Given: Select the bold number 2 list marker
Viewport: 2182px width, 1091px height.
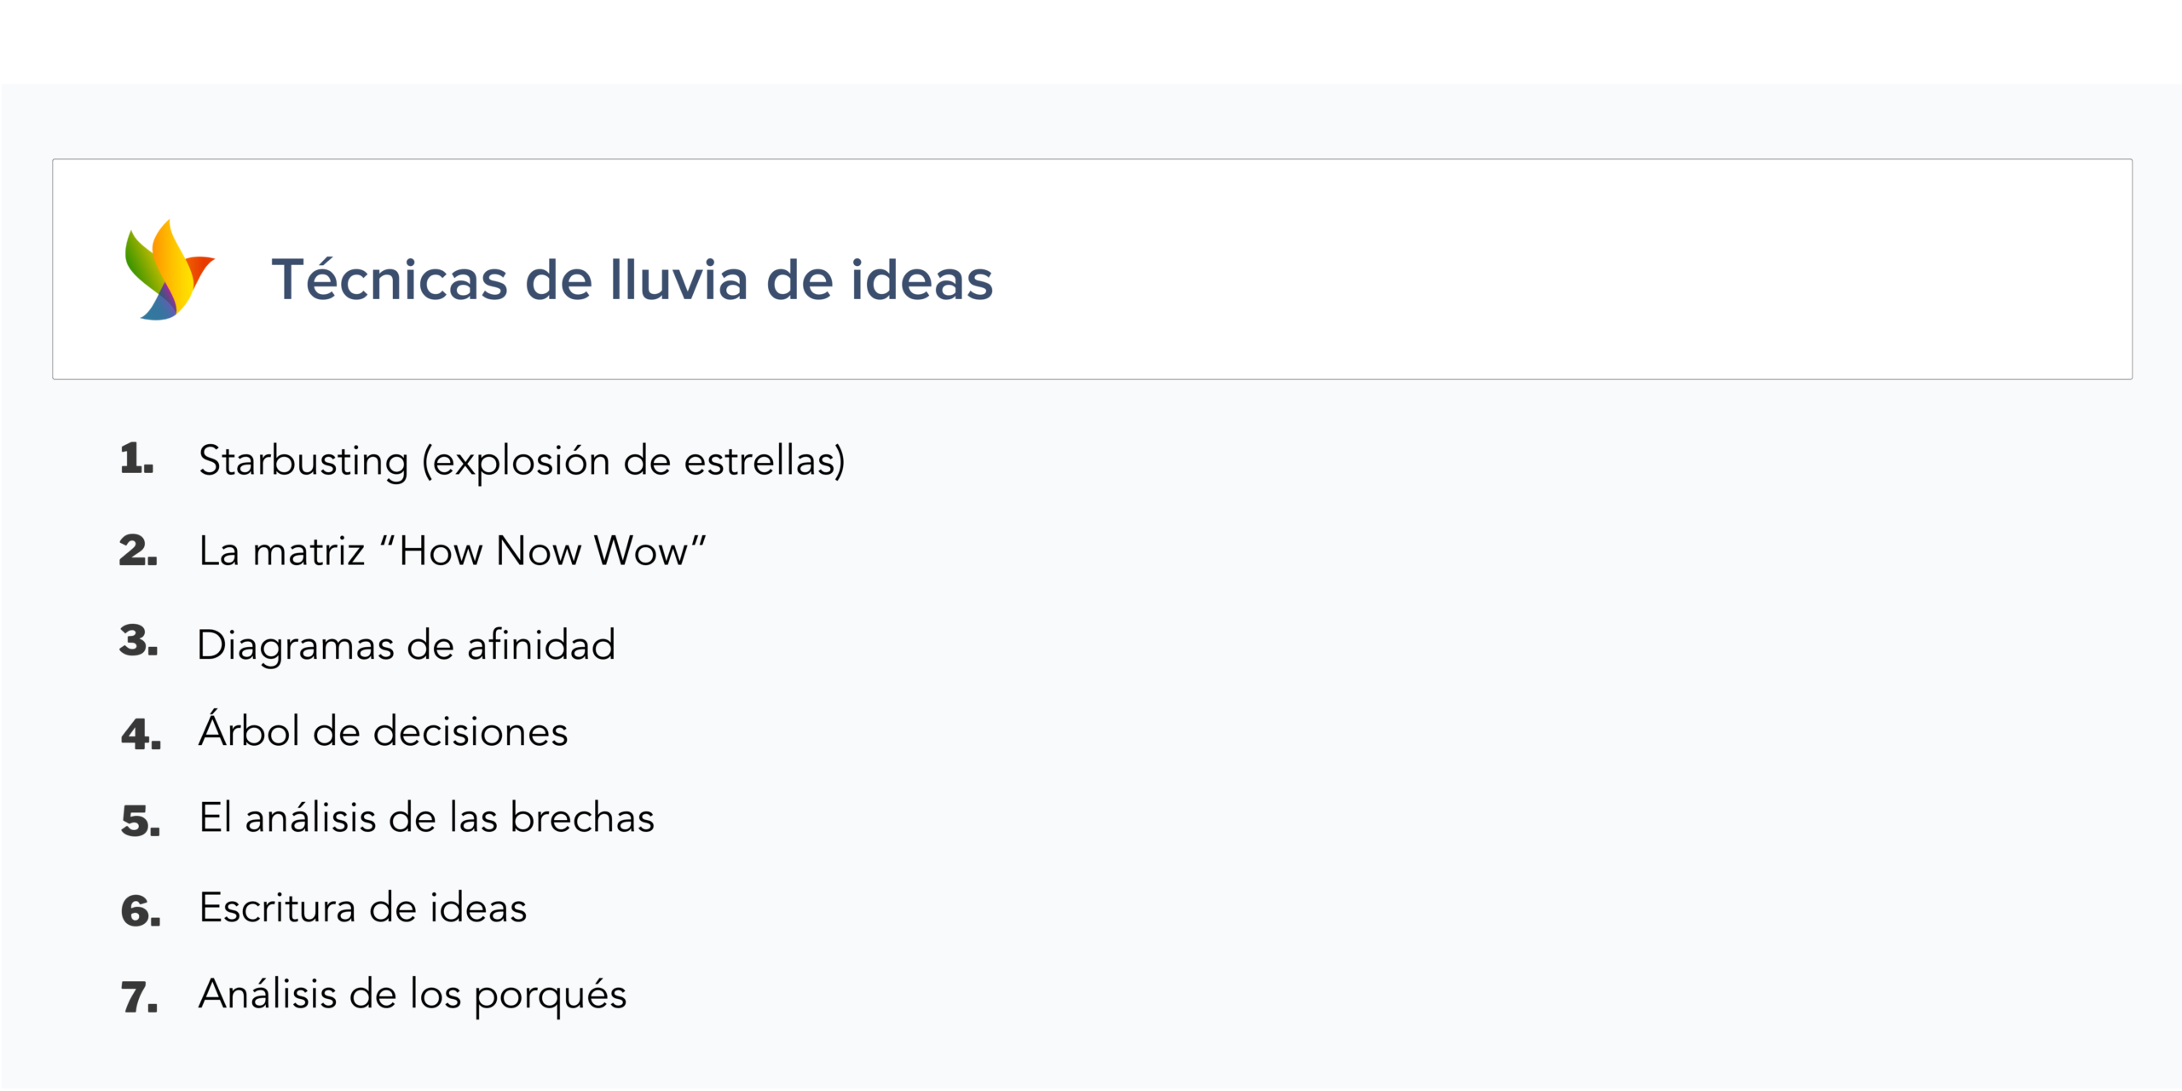Looking at the screenshot, I should [x=138, y=551].
